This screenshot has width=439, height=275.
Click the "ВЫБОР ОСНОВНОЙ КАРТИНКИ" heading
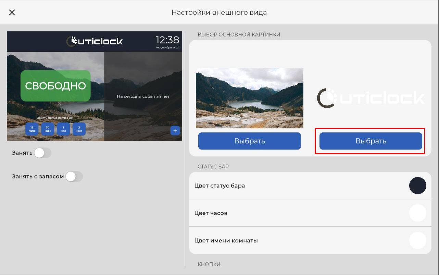(x=239, y=35)
